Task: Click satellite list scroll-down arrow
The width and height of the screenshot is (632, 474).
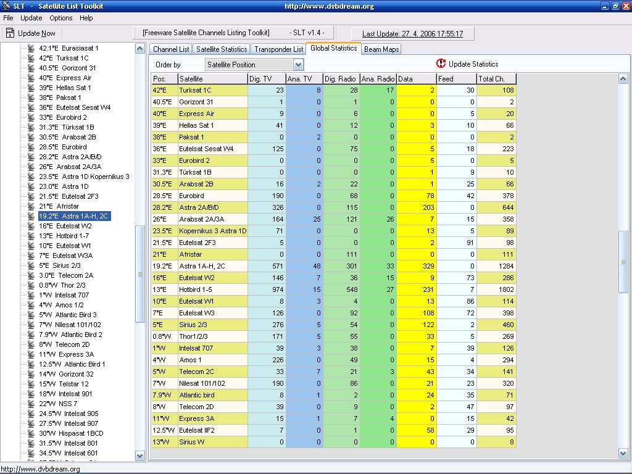Action: tap(139, 456)
